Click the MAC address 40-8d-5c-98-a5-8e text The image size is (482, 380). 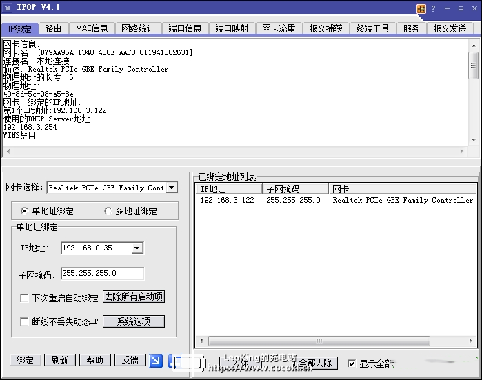point(39,94)
